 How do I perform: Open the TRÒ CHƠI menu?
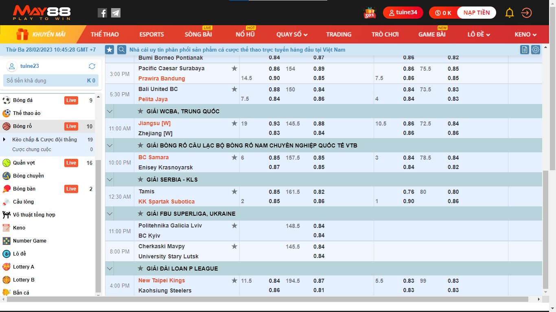[x=385, y=35]
